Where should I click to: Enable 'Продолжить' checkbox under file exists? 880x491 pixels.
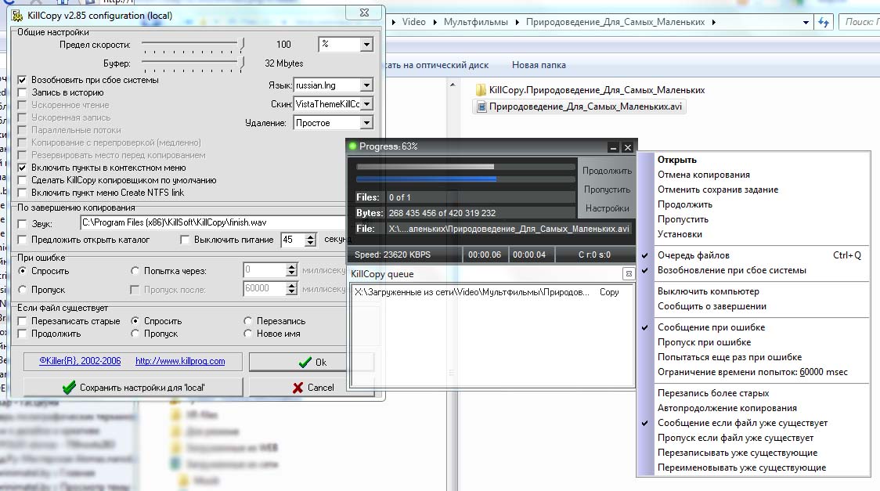(x=22, y=334)
